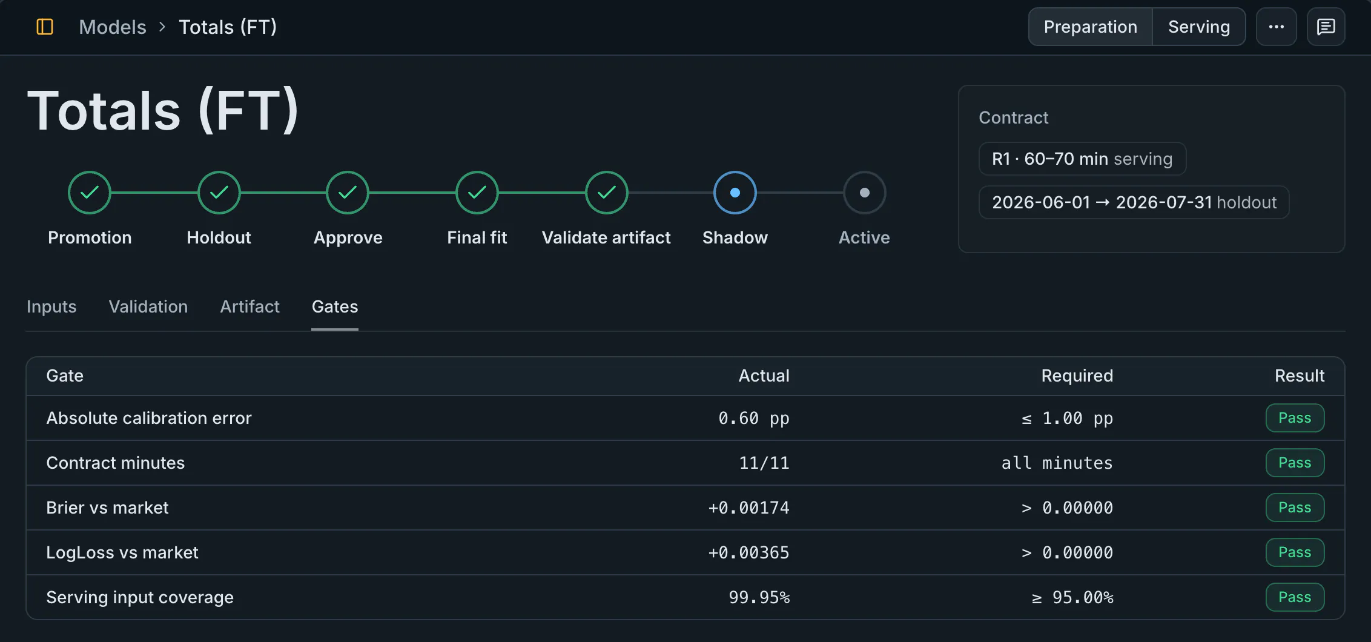Click the Validate artifact step checkmark circle
Viewport: 1371px width, 642px height.
(606, 193)
